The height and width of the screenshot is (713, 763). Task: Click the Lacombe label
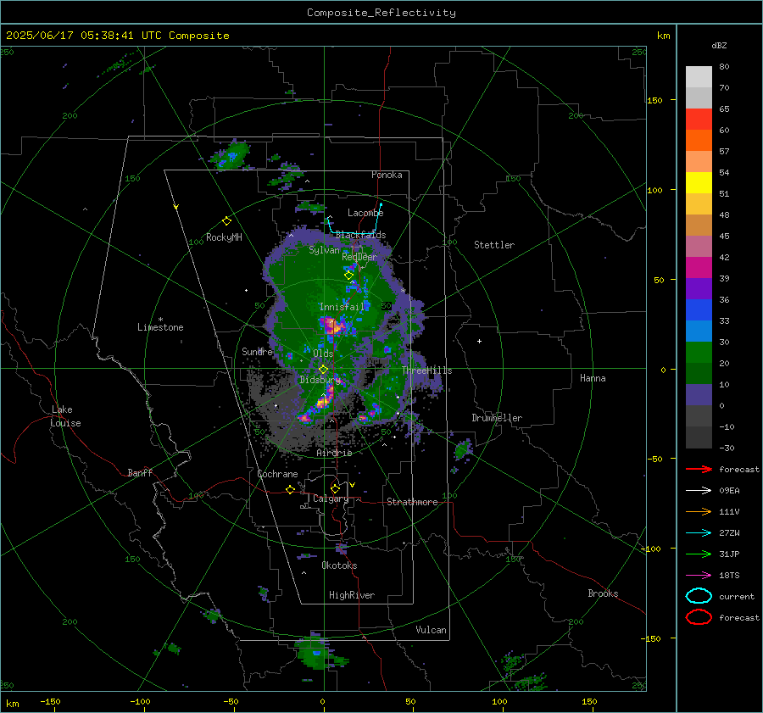[365, 213]
